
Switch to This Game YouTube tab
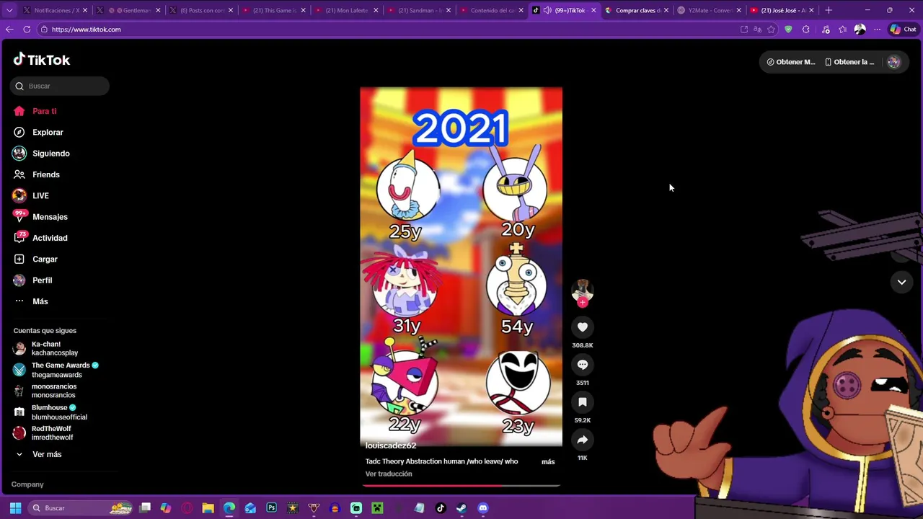pyautogui.click(x=273, y=10)
